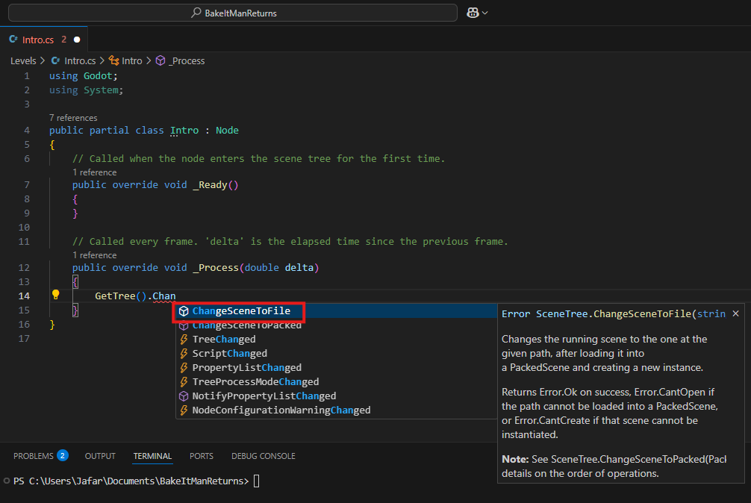Click the C# file icon on Intro.cs tab
Screen dimensions: 751x503
pyautogui.click(x=13, y=40)
